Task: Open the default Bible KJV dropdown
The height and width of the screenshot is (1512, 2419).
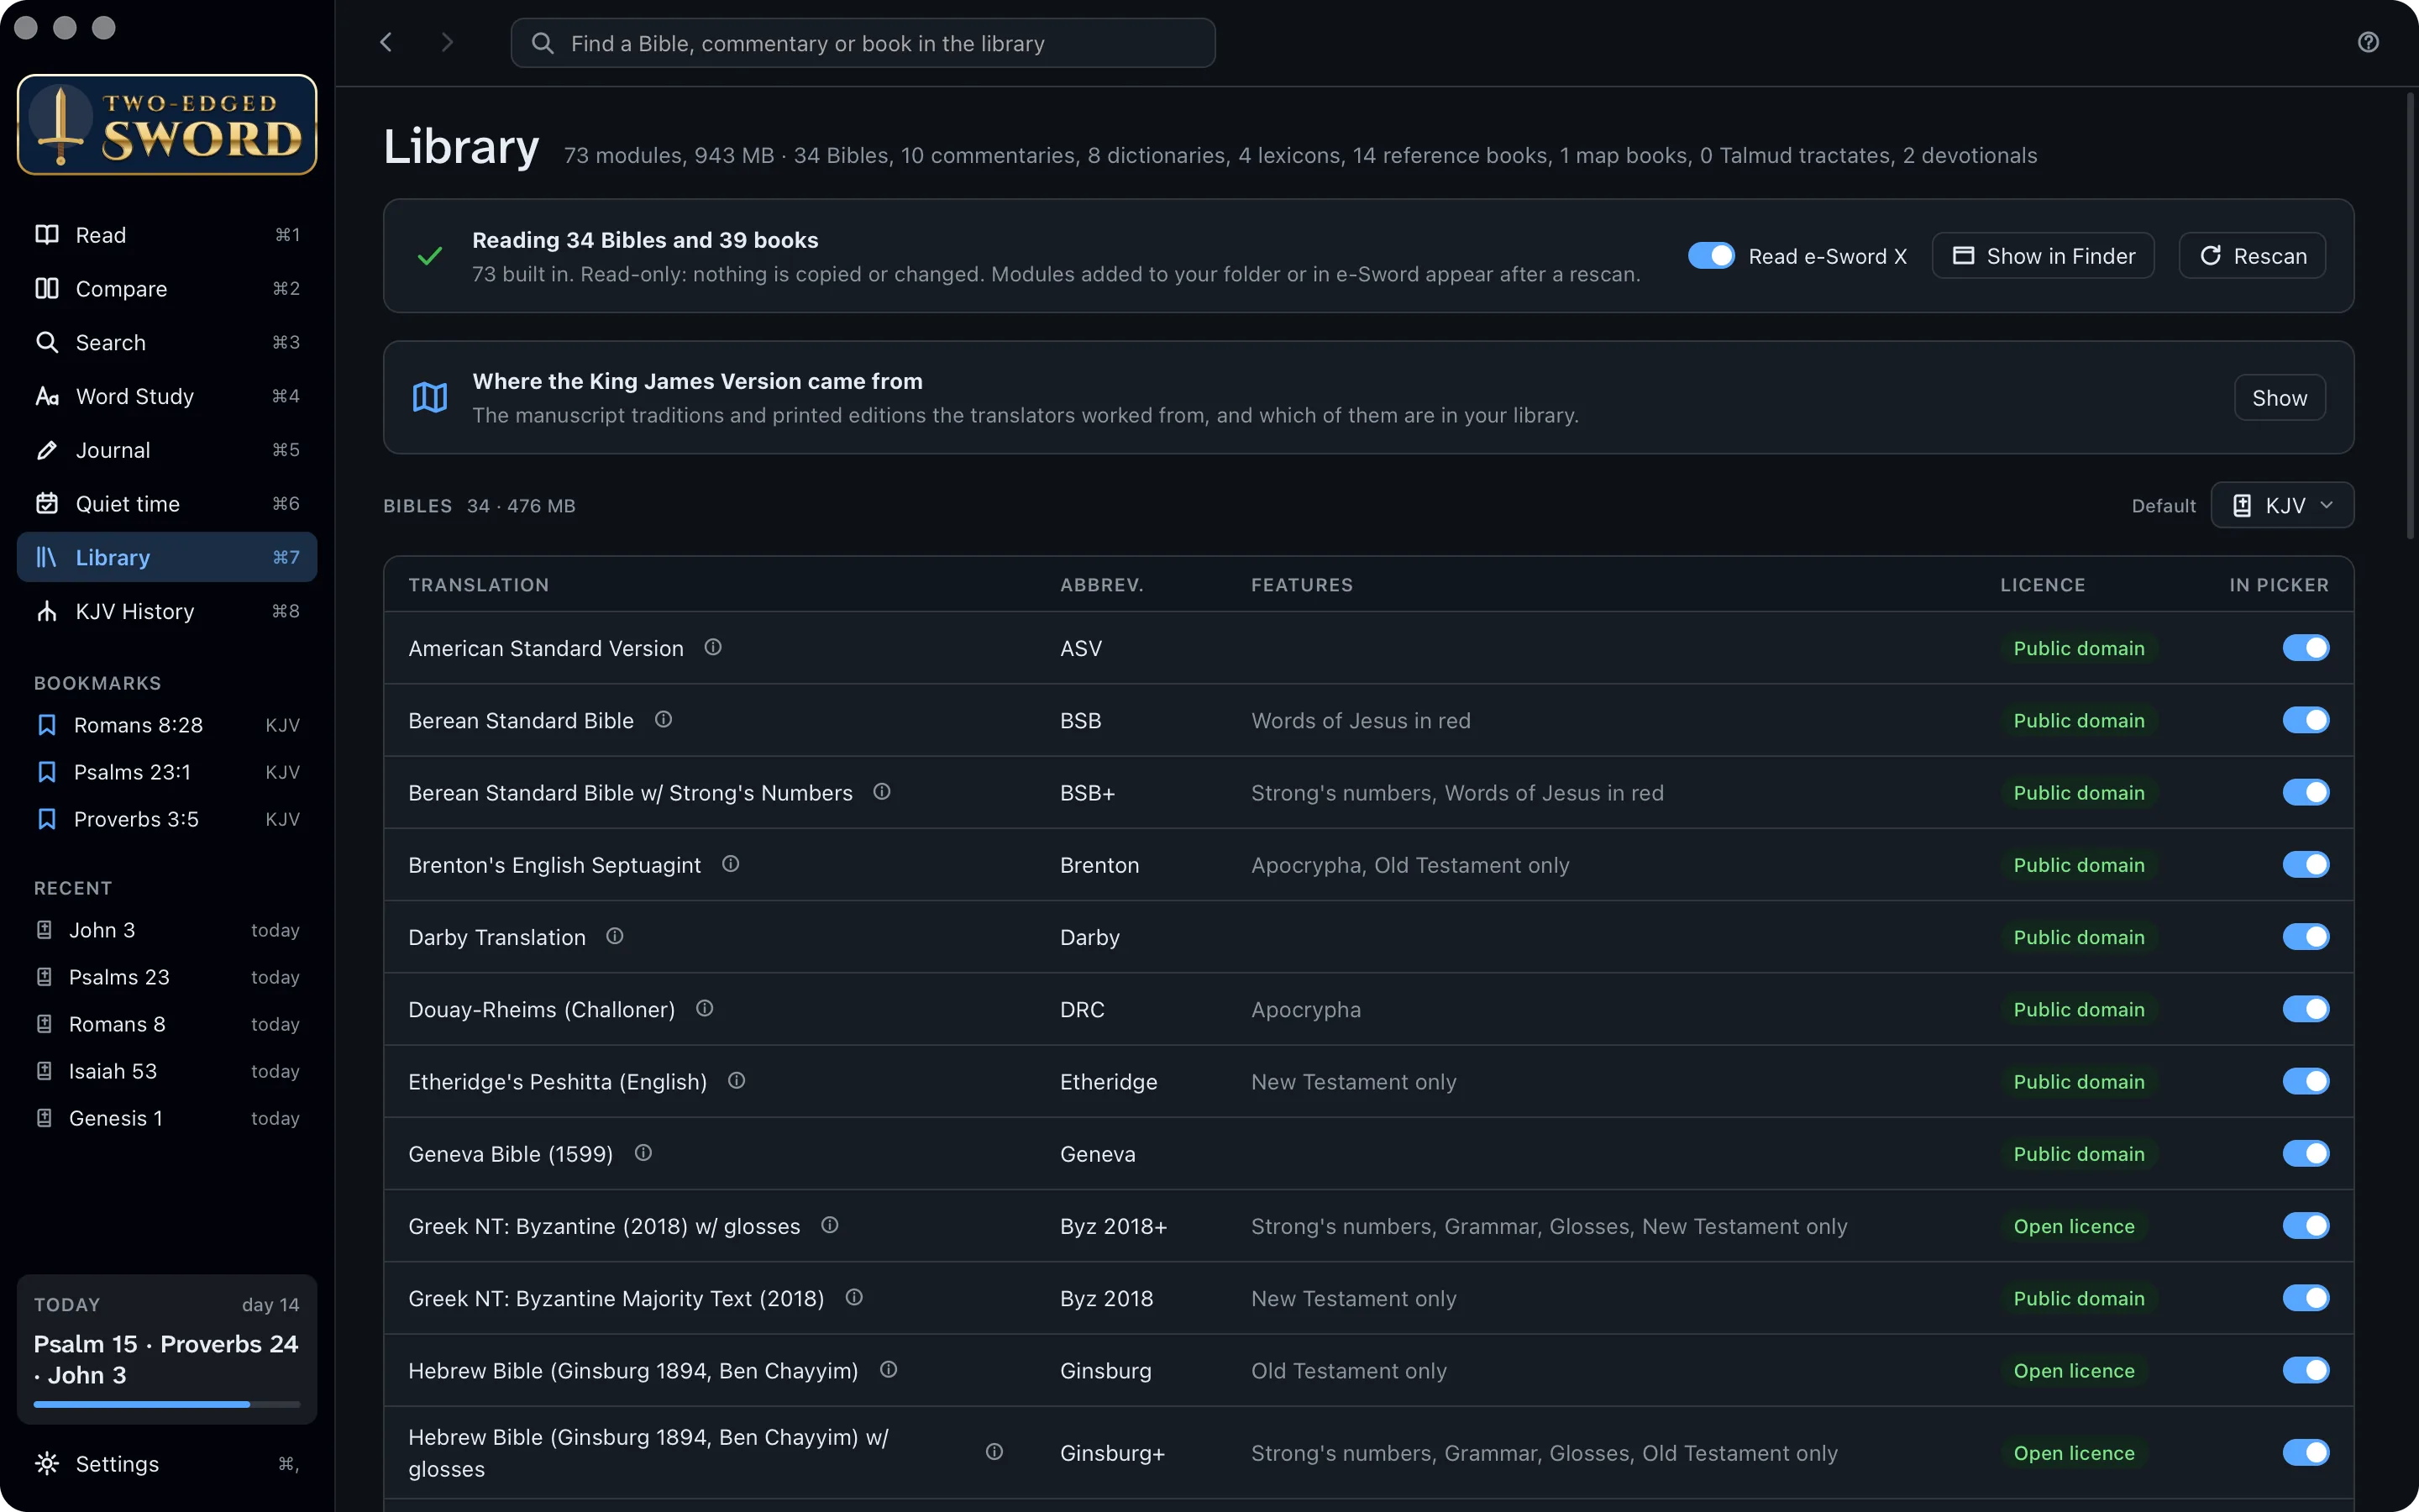Action: [2282, 505]
